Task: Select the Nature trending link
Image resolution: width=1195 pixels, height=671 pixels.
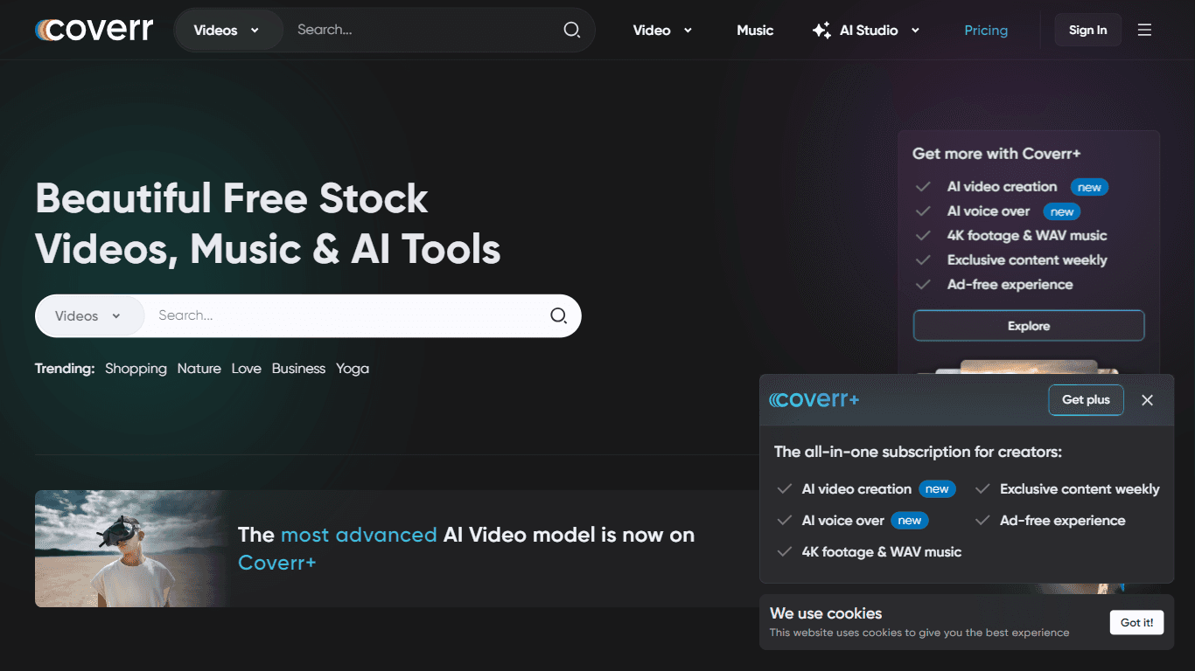Action: pyautogui.click(x=199, y=369)
